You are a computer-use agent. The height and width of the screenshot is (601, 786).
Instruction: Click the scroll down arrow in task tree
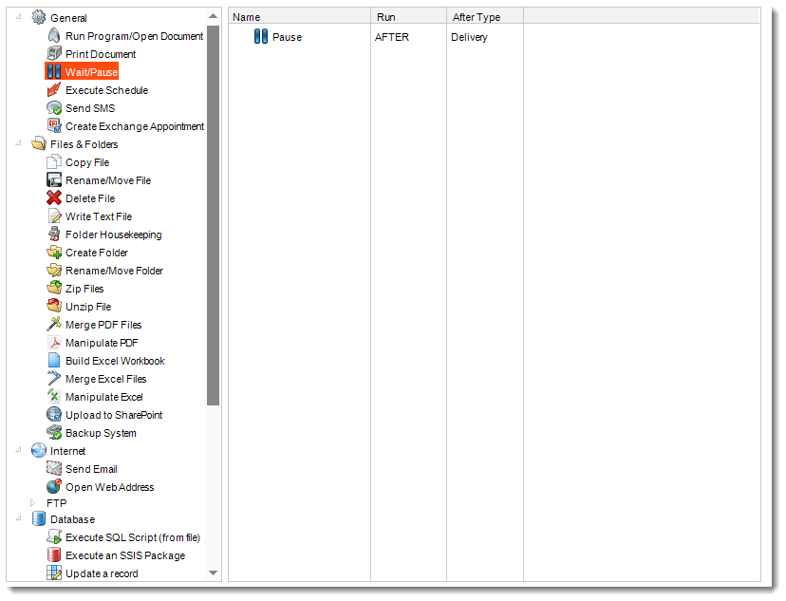[x=213, y=573]
